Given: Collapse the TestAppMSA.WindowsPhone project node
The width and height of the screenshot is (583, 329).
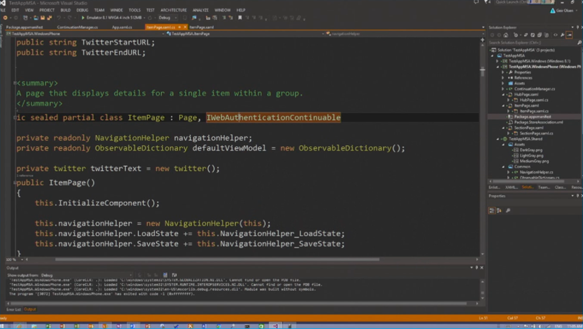Looking at the screenshot, I should pyautogui.click(x=498, y=67).
